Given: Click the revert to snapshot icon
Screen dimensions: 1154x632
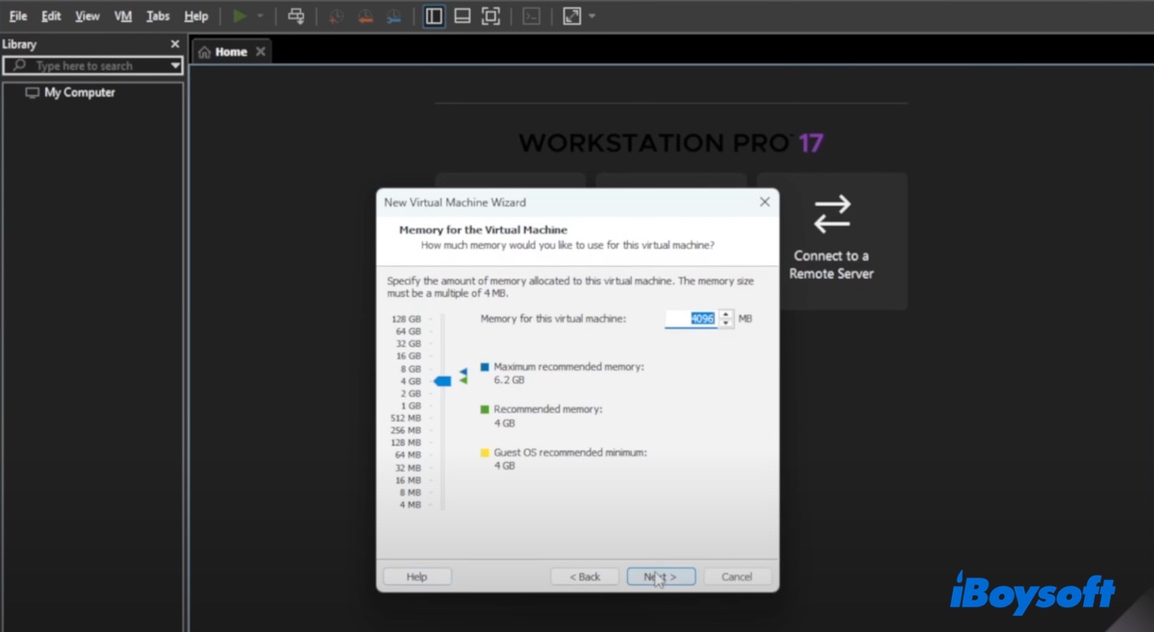Looking at the screenshot, I should click(x=364, y=16).
